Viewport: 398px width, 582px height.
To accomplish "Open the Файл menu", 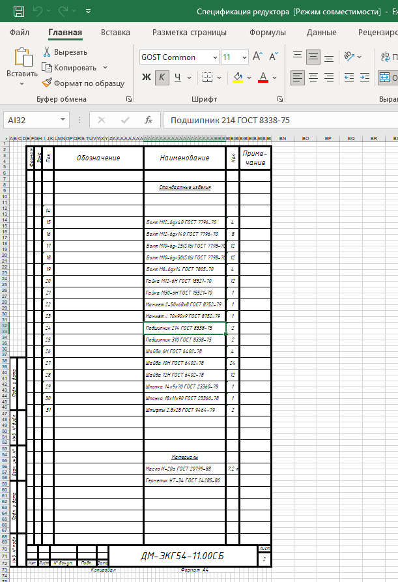I will (20, 33).
